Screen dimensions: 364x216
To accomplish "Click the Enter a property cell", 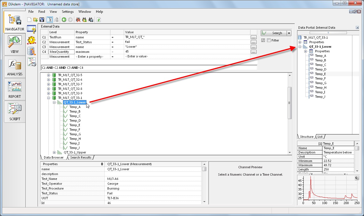I will 92,57.
